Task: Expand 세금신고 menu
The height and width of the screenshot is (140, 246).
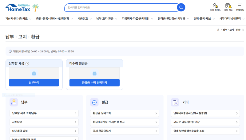Action: 84,19
